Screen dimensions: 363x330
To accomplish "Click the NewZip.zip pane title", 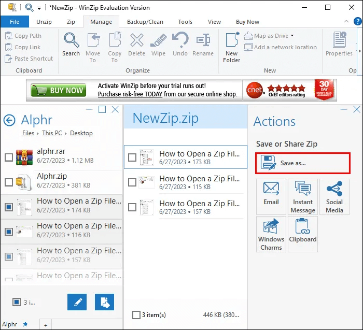I will (x=165, y=118).
